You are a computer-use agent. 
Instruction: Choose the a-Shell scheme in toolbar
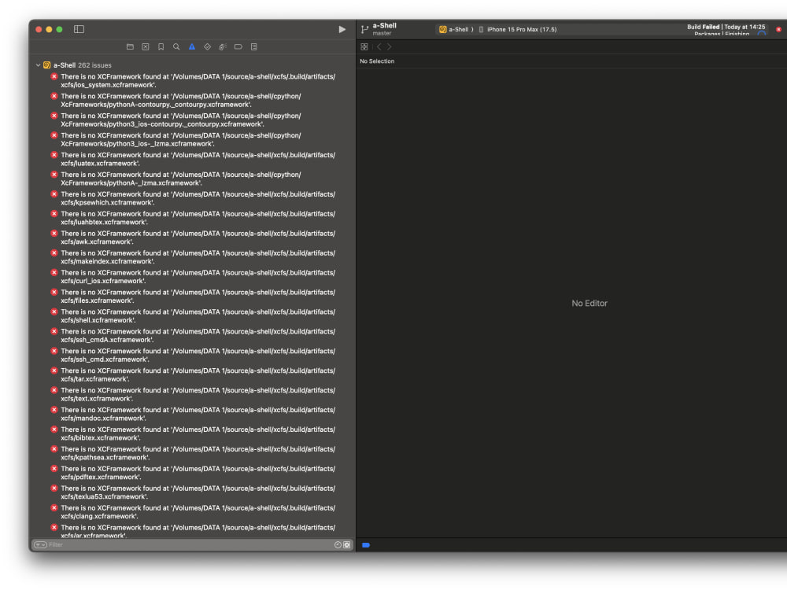tap(456, 30)
